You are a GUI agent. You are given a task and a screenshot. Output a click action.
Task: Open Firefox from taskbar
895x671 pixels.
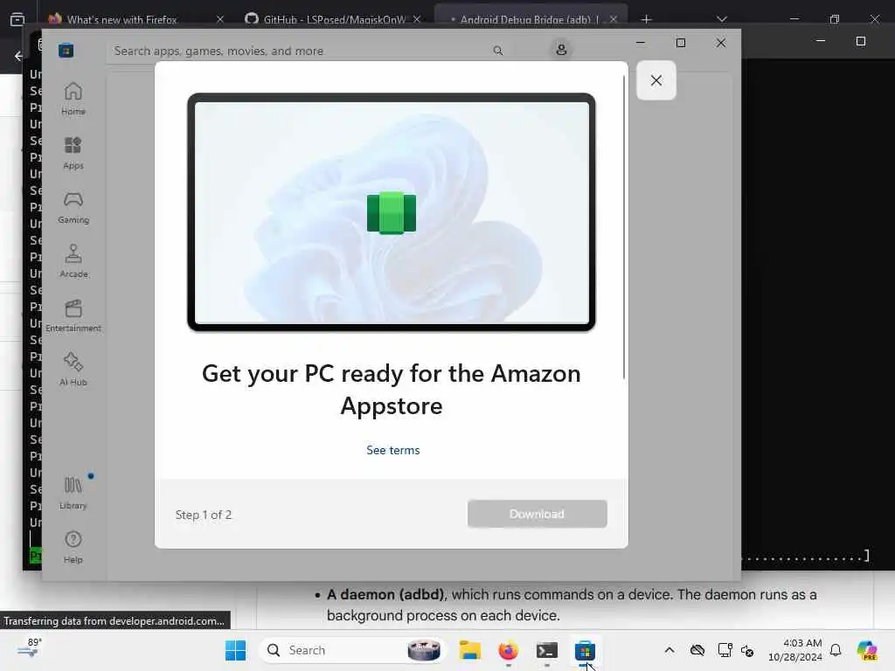coord(508,650)
